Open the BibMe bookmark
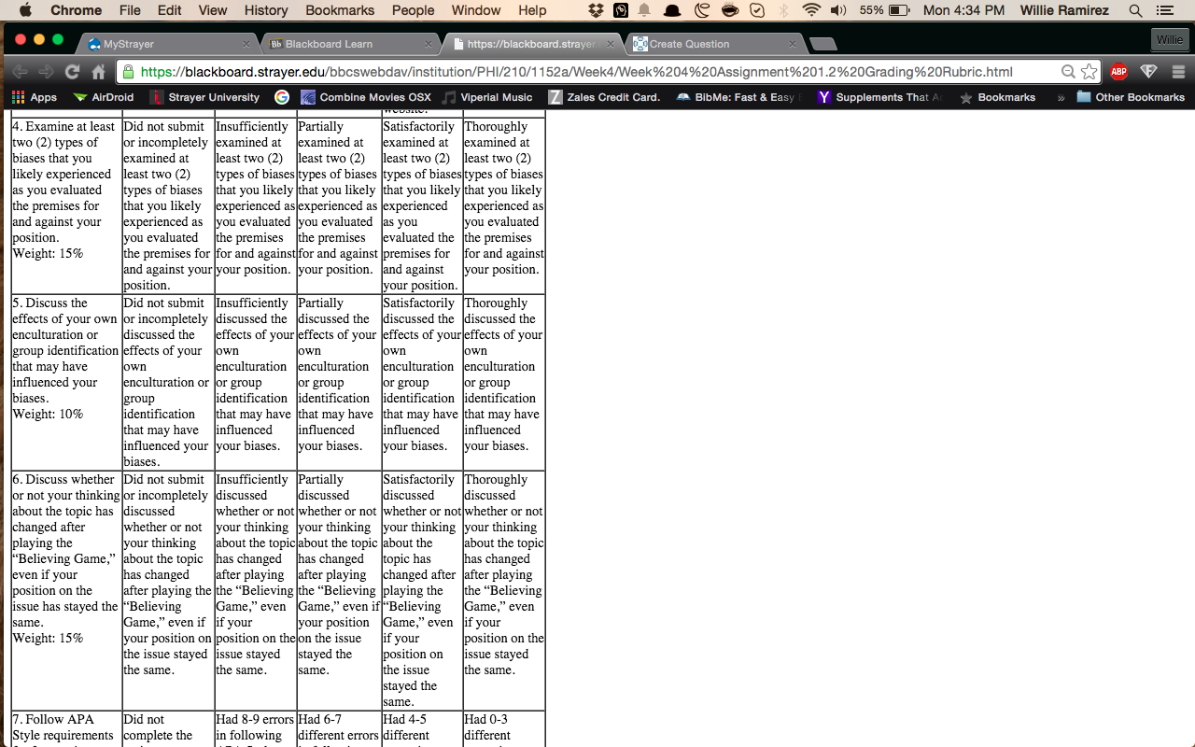Screen dimensions: 1195x747 click(x=739, y=97)
